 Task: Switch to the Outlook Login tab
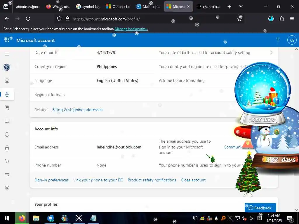[118, 7]
